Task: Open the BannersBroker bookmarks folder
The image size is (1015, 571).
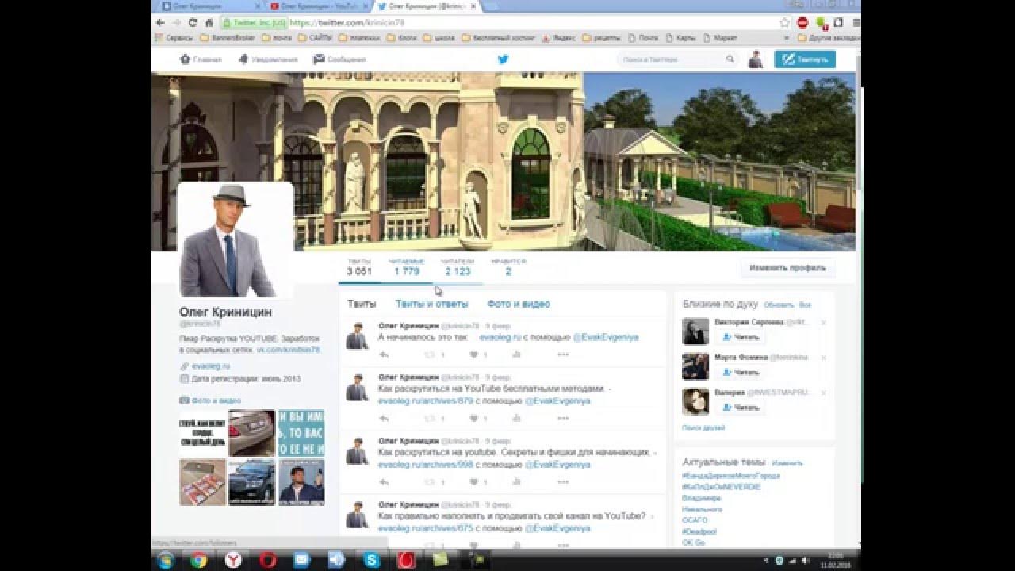Action: pos(228,37)
